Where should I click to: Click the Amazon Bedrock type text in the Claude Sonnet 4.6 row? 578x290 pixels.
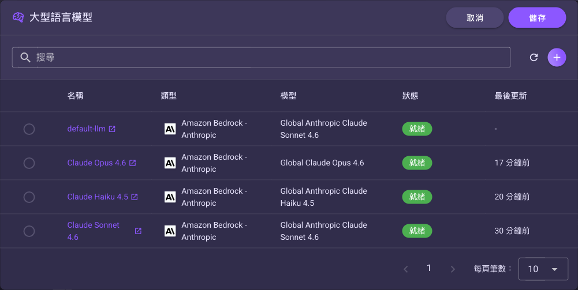(x=215, y=231)
